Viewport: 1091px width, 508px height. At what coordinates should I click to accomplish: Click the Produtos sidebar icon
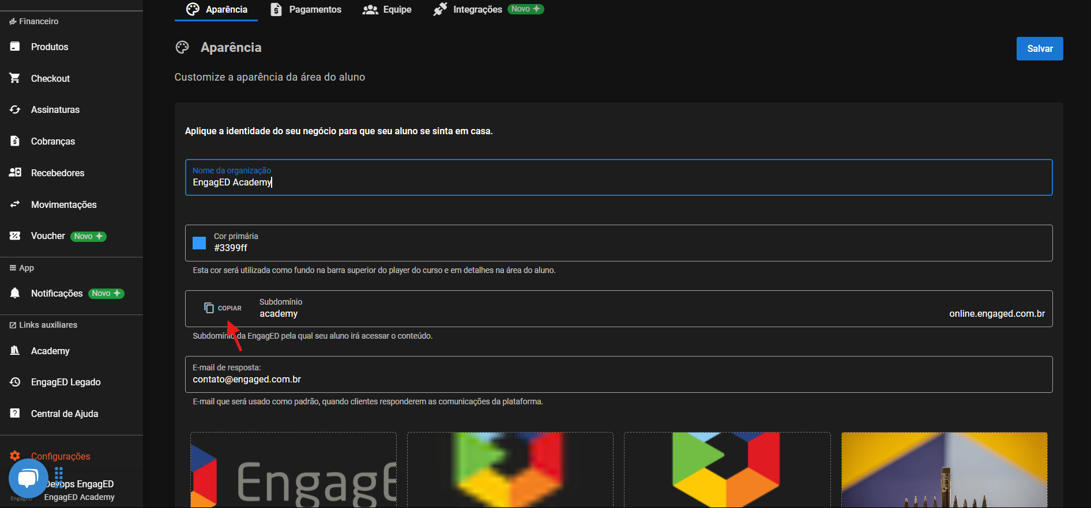tap(15, 47)
